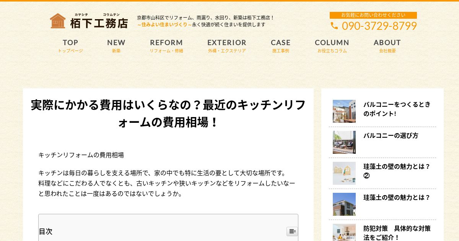
Task: Click the text キッチンリフォームの費用相場
Action: (x=81, y=155)
